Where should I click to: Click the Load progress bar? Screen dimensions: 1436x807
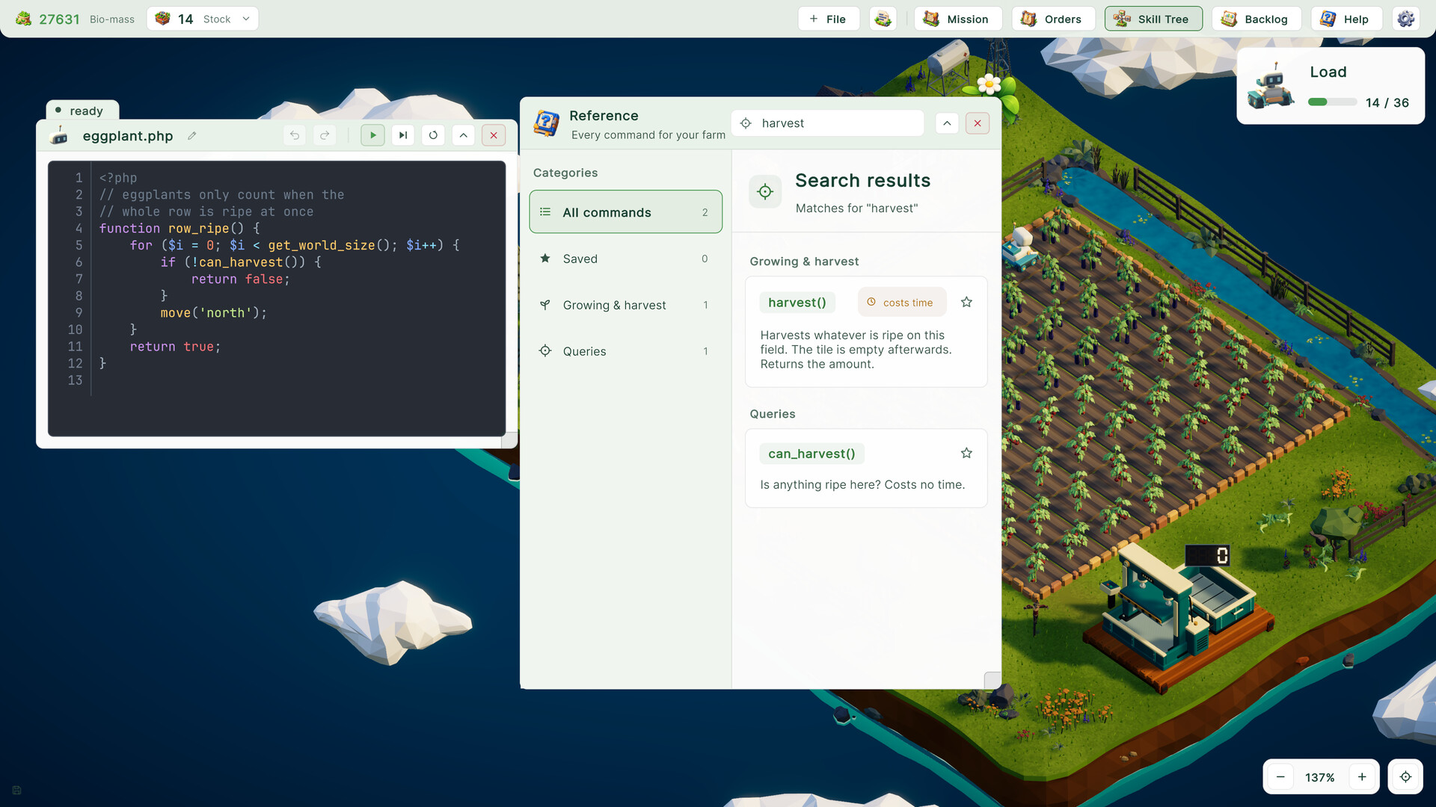click(1332, 102)
